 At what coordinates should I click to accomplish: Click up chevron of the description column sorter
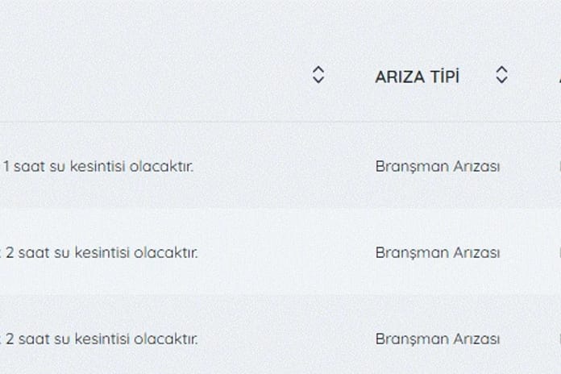318,69
